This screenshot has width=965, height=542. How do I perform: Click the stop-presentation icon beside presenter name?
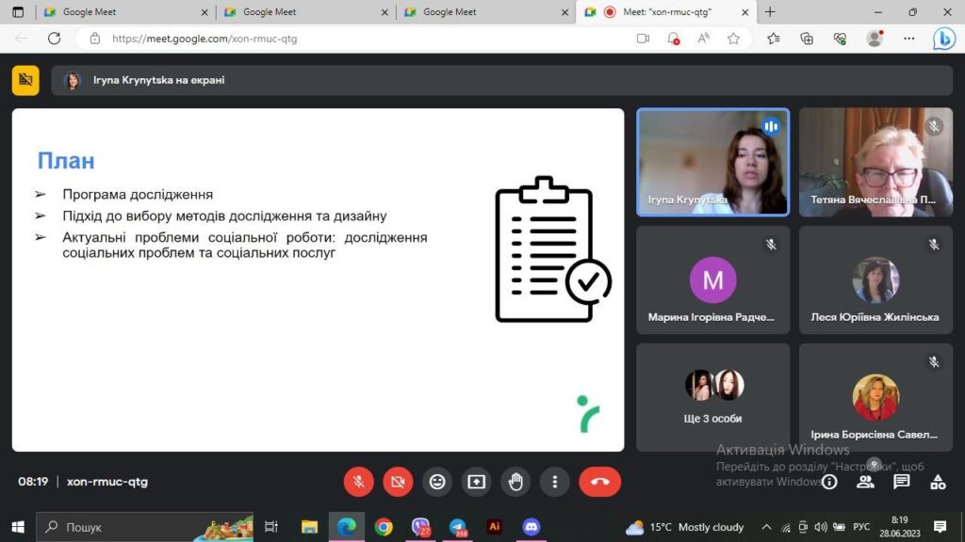25,80
